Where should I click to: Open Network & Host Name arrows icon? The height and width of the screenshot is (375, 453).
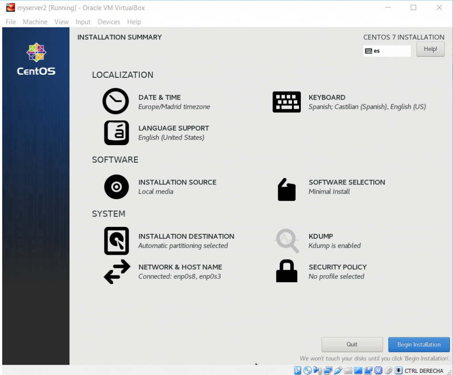(117, 272)
